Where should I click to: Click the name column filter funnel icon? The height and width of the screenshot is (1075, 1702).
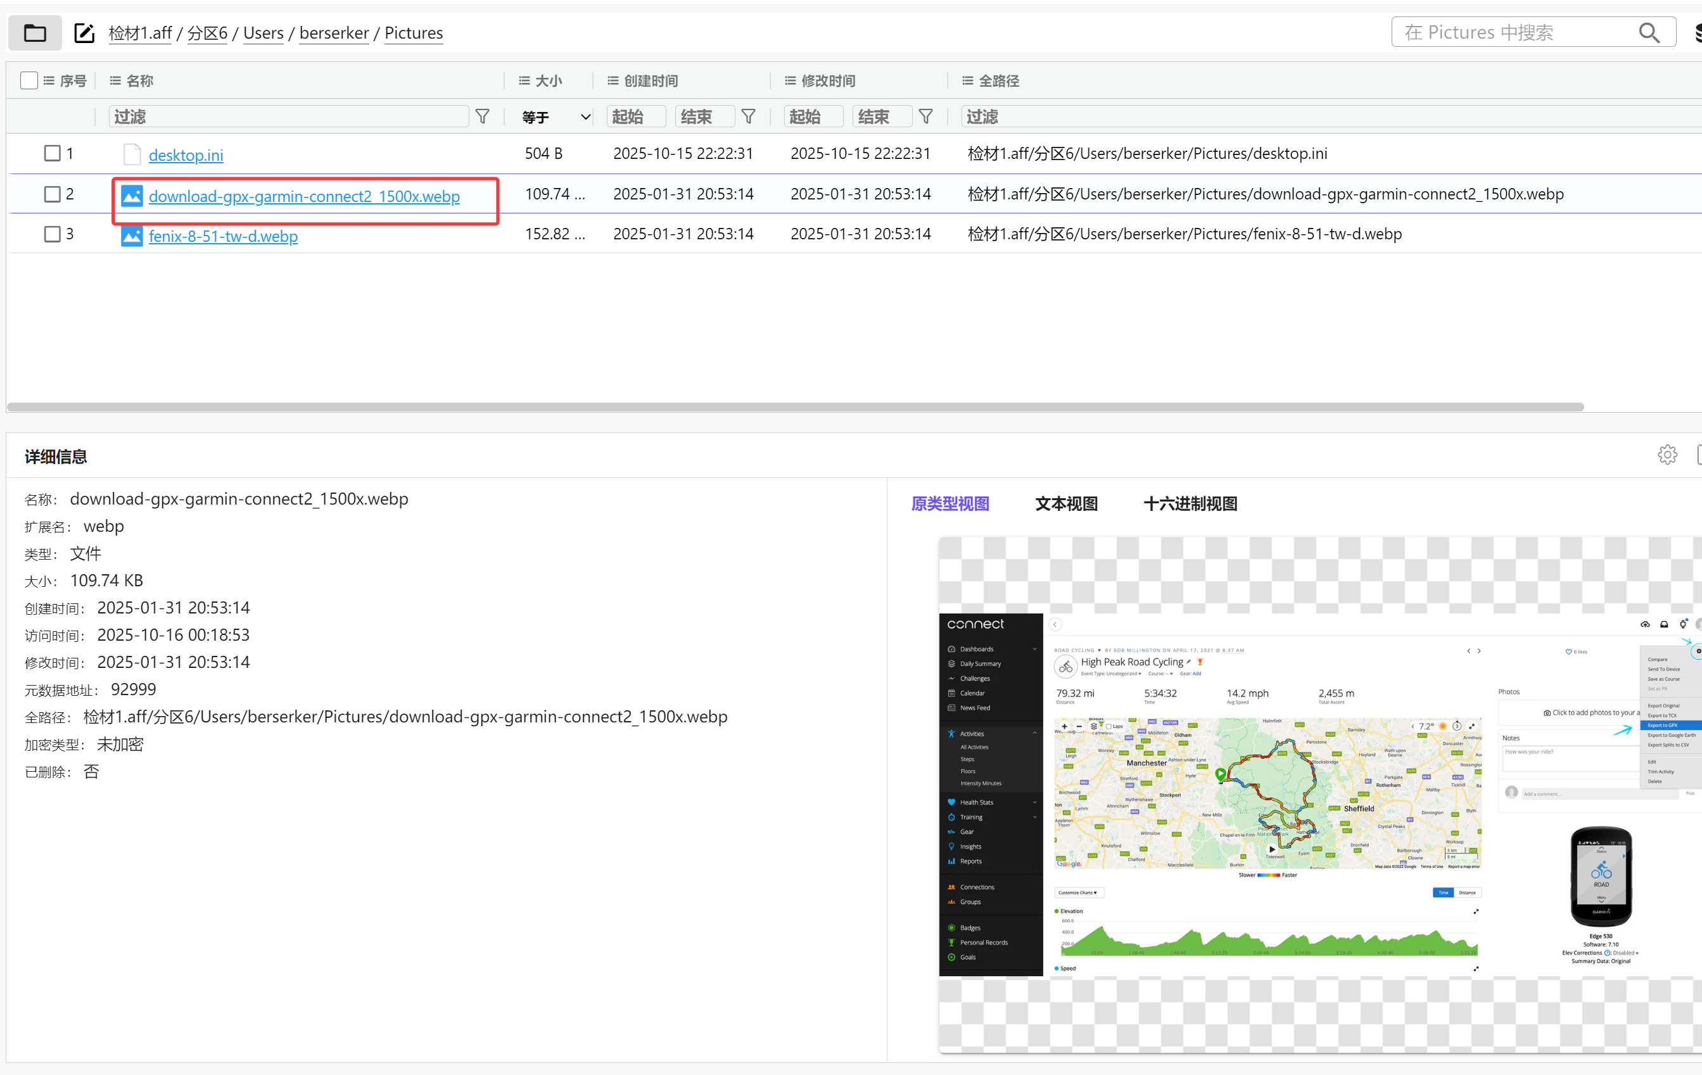coord(482,116)
